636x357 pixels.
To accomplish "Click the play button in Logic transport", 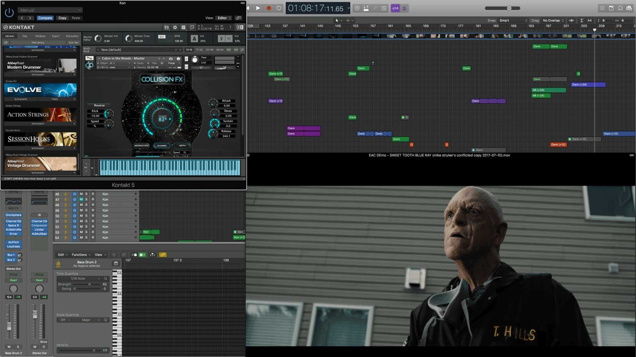I will click(x=258, y=8).
